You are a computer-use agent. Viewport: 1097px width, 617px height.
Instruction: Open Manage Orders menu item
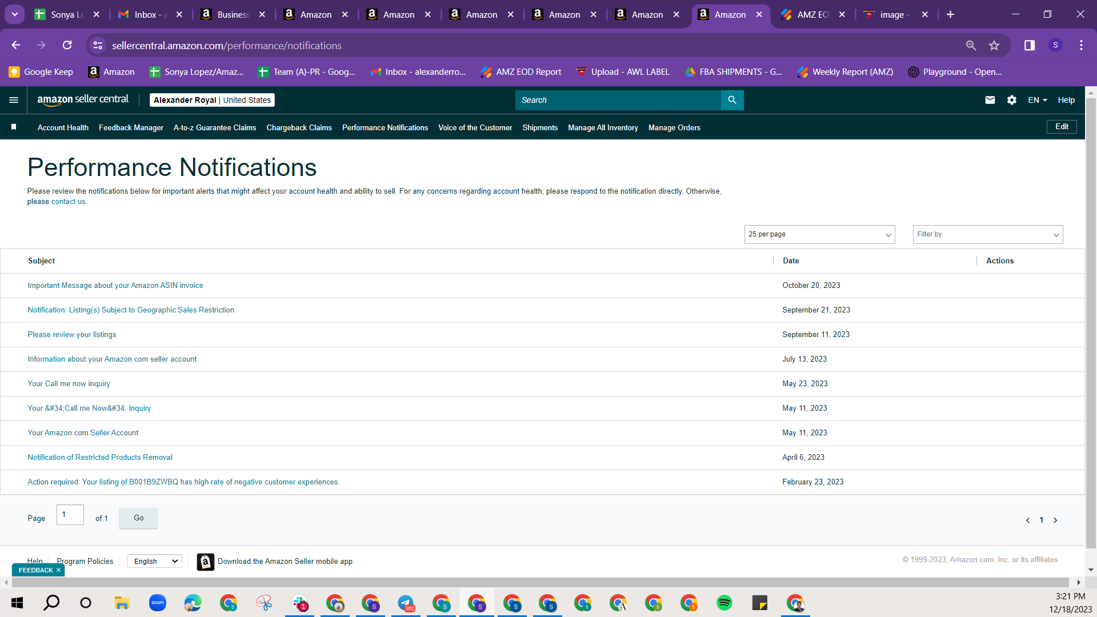pos(674,127)
